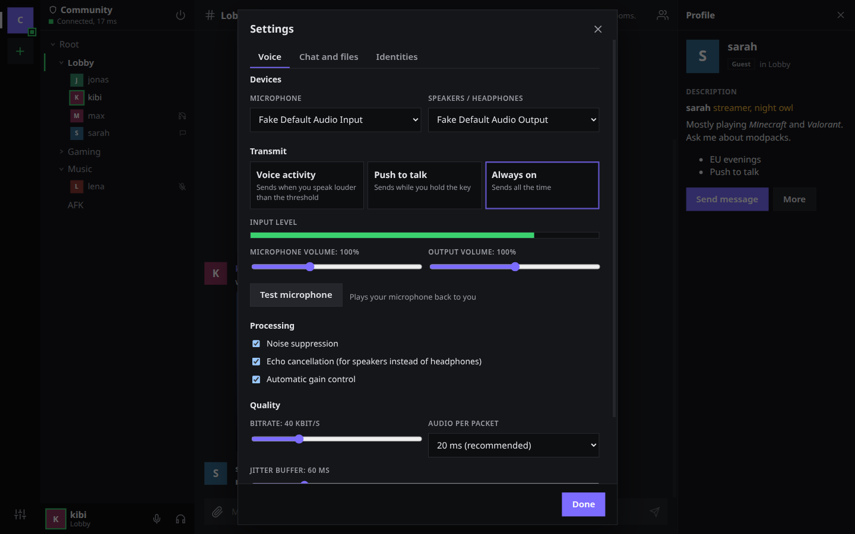Collapse the Music channel

(61, 169)
